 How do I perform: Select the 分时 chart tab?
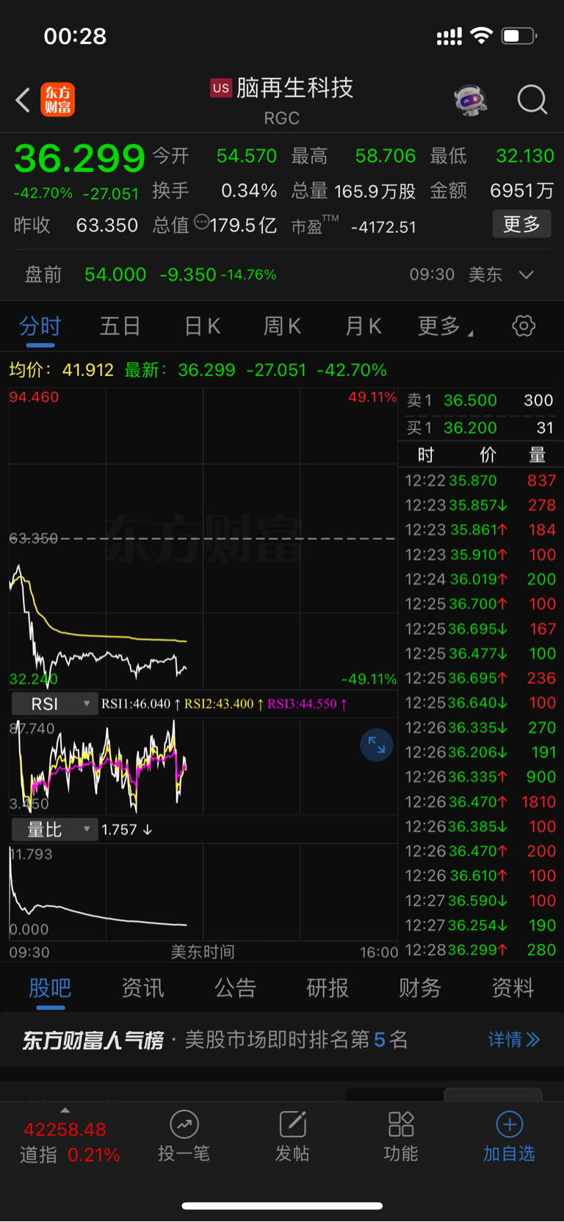pos(40,326)
